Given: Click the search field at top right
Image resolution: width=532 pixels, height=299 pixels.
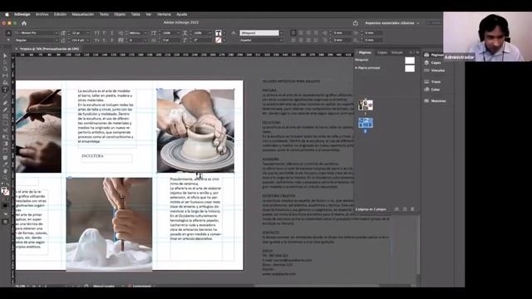Looking at the screenshot, I should [434, 23].
